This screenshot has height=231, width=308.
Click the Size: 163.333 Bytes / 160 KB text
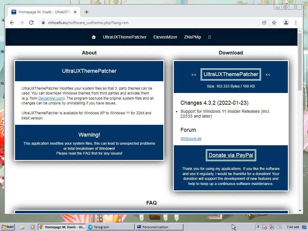pyautogui.click(x=231, y=86)
